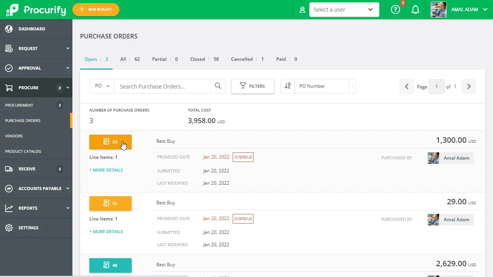Click the Receive truck icon
Screen dimensions: 493x277
[x=9, y=169]
